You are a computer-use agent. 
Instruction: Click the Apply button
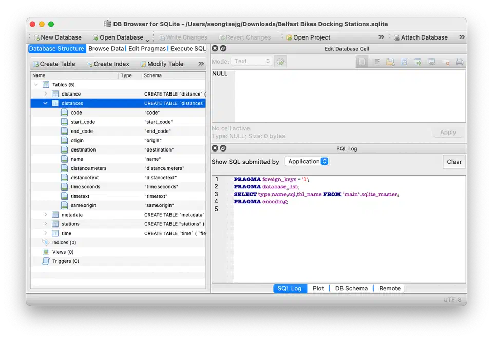447,132
